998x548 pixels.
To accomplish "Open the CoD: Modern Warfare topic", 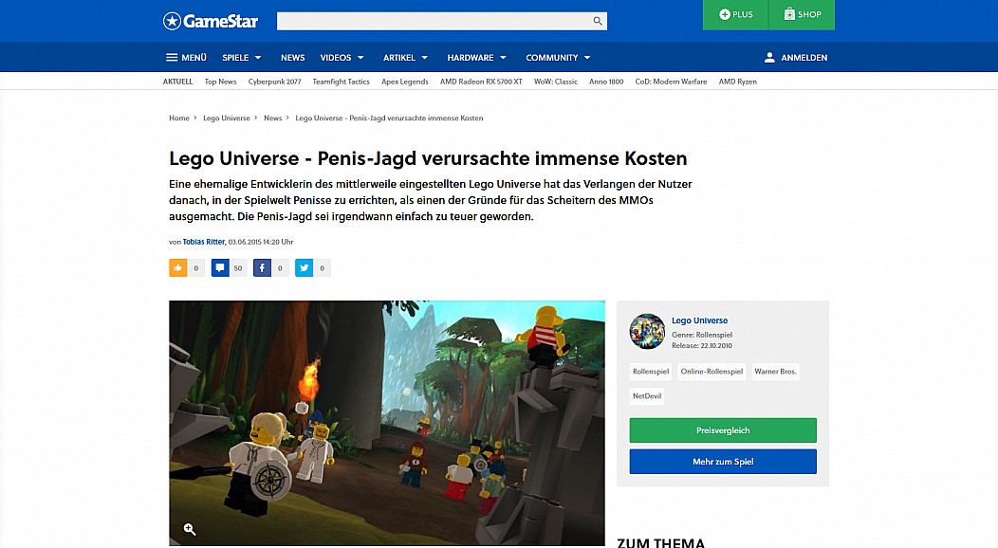I will [671, 82].
